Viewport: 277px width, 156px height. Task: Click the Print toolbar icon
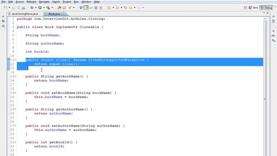(23, 8)
